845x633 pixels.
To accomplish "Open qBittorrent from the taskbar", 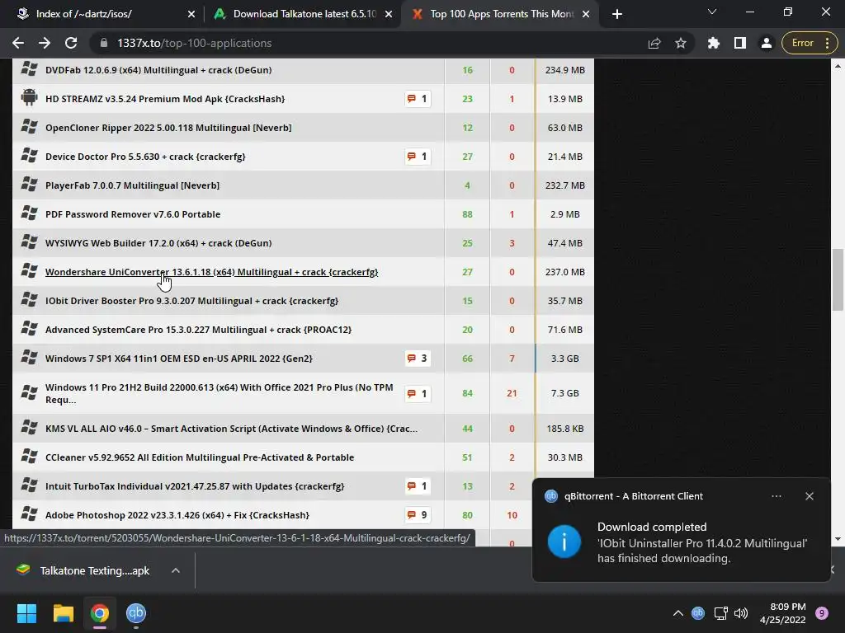I will (136, 613).
